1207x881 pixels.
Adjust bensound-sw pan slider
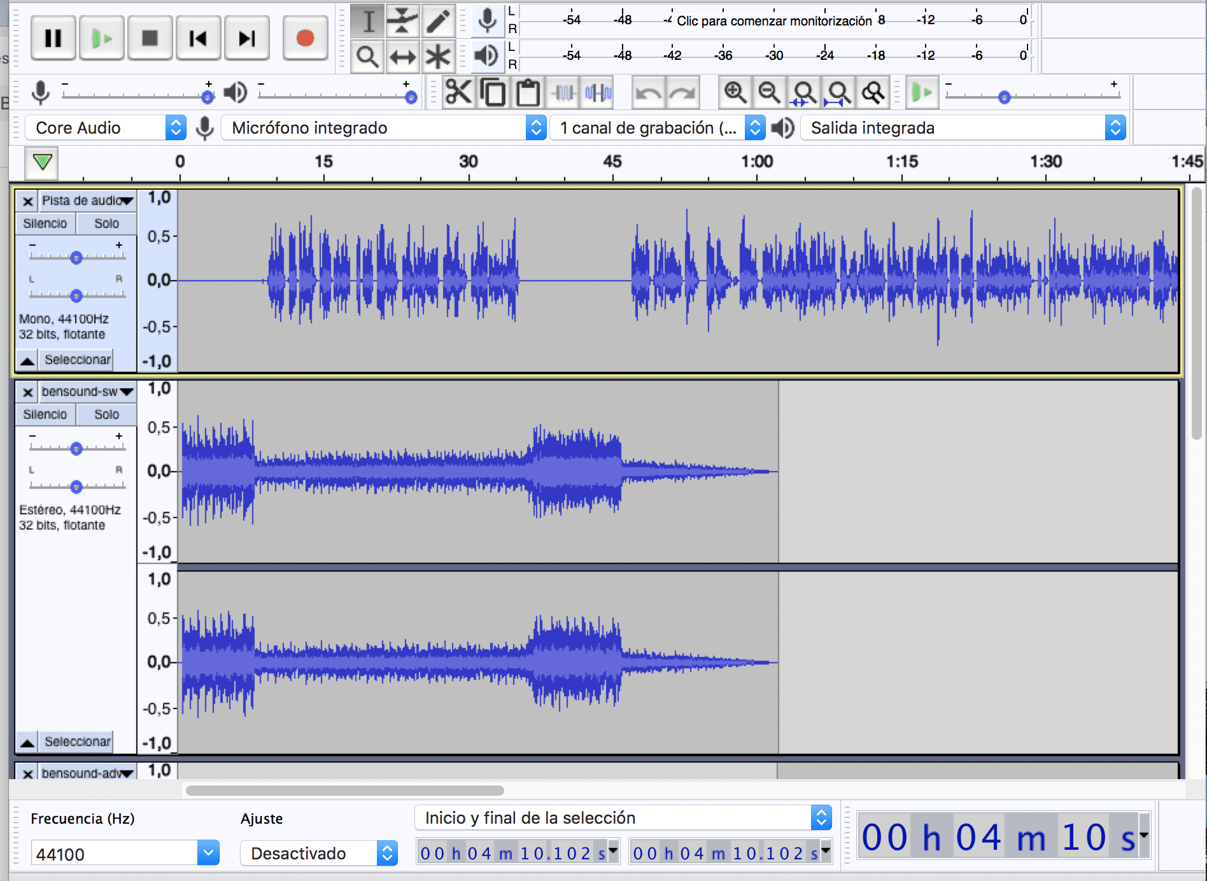(76, 486)
